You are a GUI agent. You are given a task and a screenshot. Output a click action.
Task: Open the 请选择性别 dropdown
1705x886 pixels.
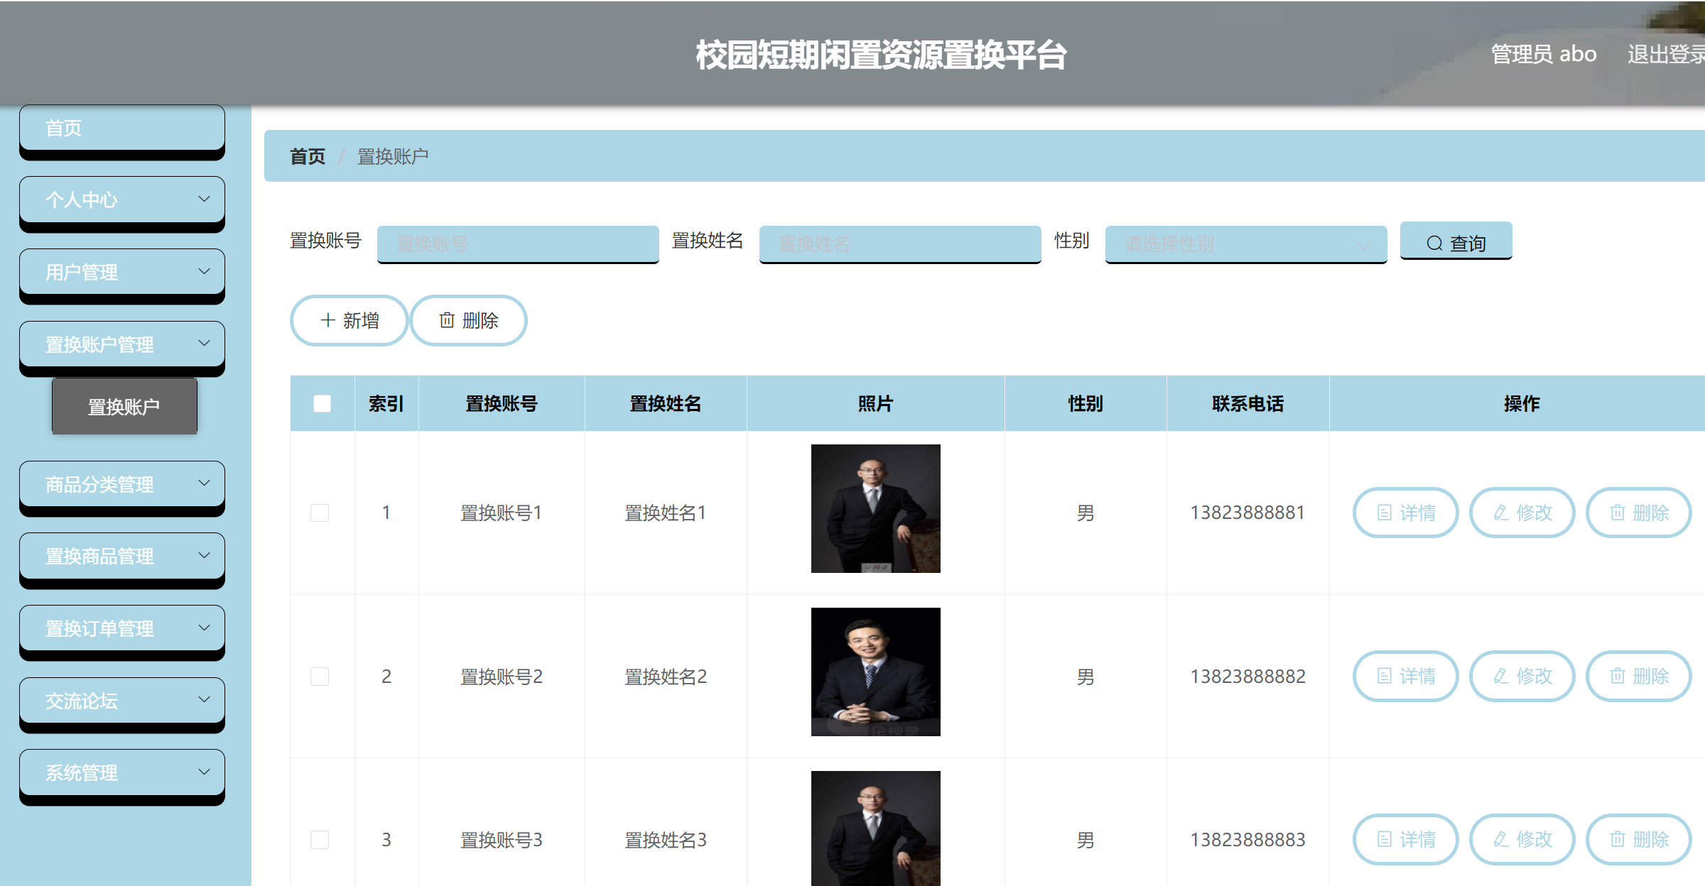point(1244,244)
